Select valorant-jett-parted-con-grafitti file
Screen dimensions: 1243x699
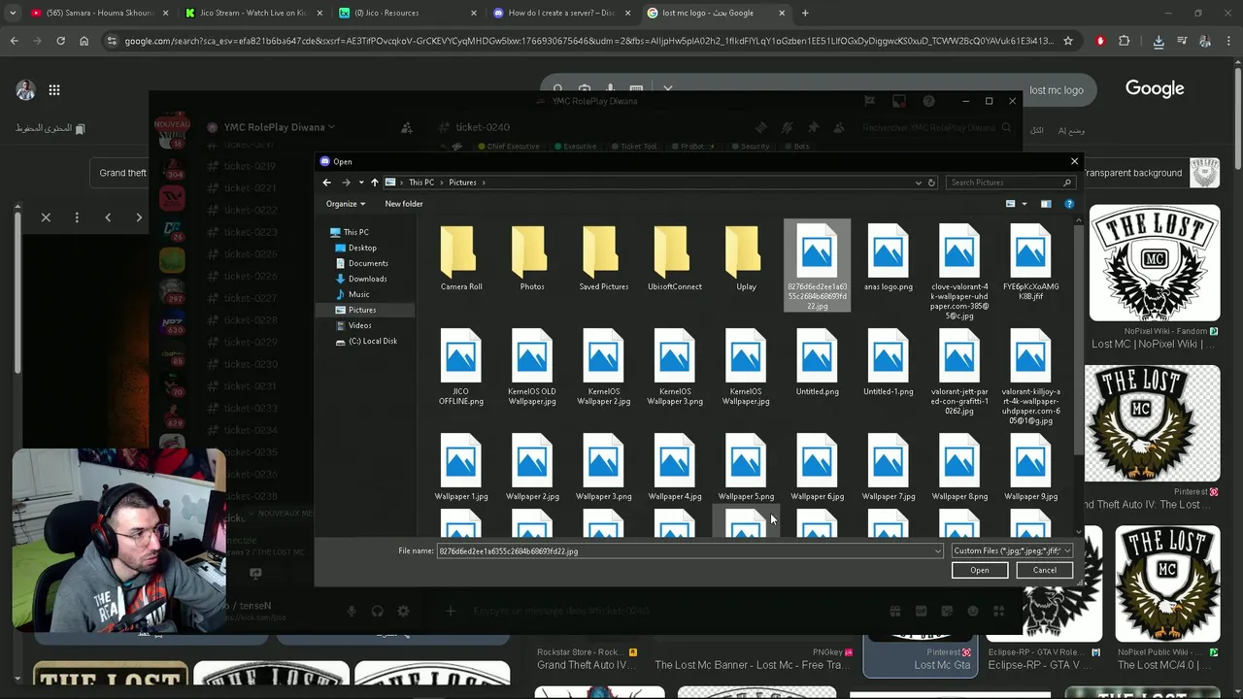pos(958,373)
